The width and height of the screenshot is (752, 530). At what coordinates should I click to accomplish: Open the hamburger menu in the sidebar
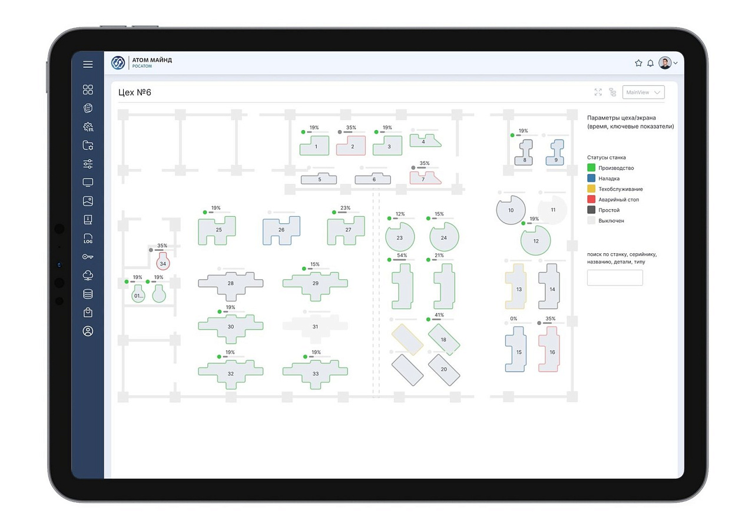tap(88, 64)
